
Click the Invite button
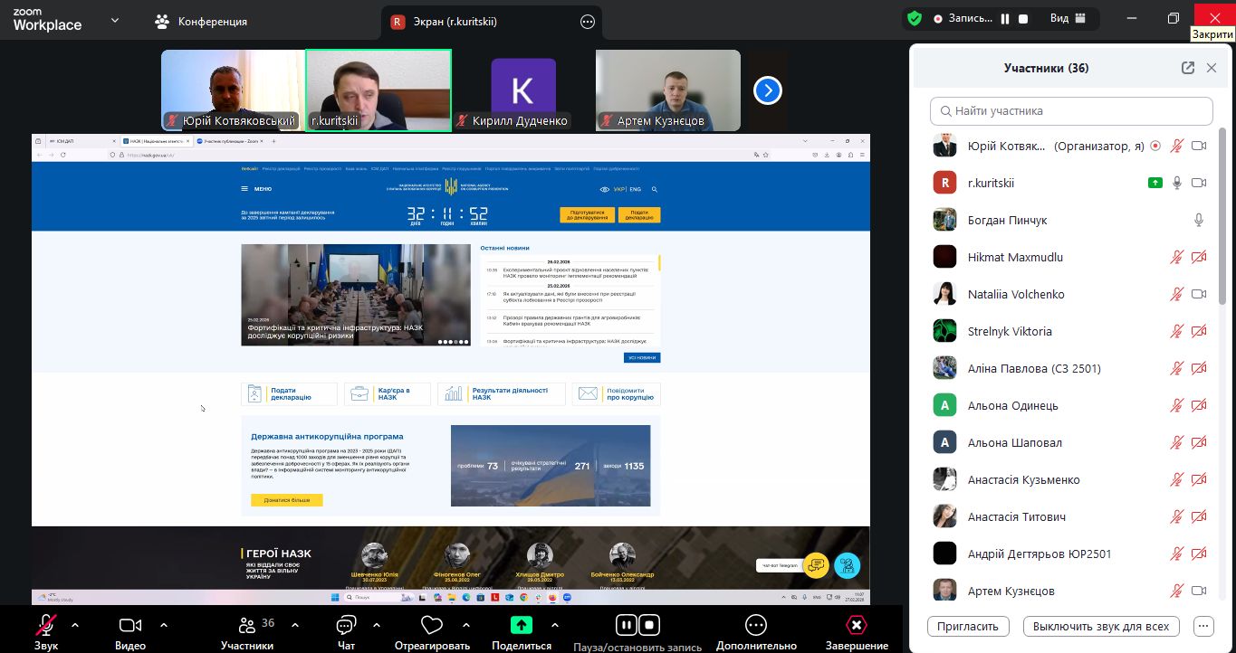pyautogui.click(x=967, y=626)
